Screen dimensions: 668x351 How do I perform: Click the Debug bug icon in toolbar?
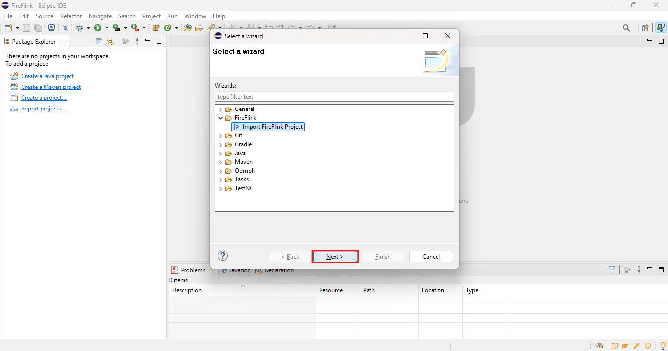click(79, 28)
